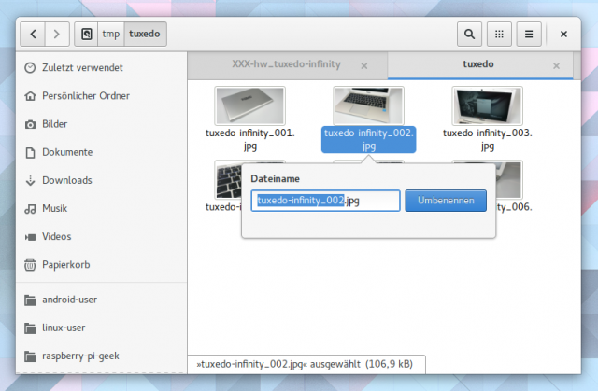Go forward with the right arrow button
598x391 pixels.
click(x=56, y=35)
